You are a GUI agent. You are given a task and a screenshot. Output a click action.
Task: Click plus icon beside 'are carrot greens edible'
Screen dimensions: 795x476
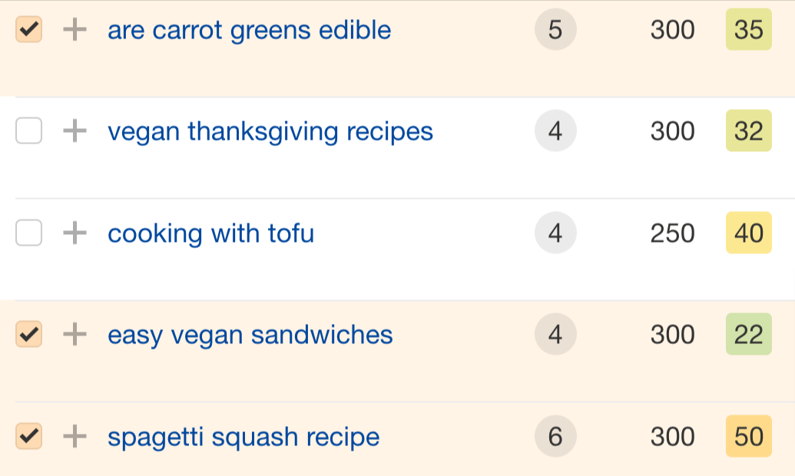point(75,30)
